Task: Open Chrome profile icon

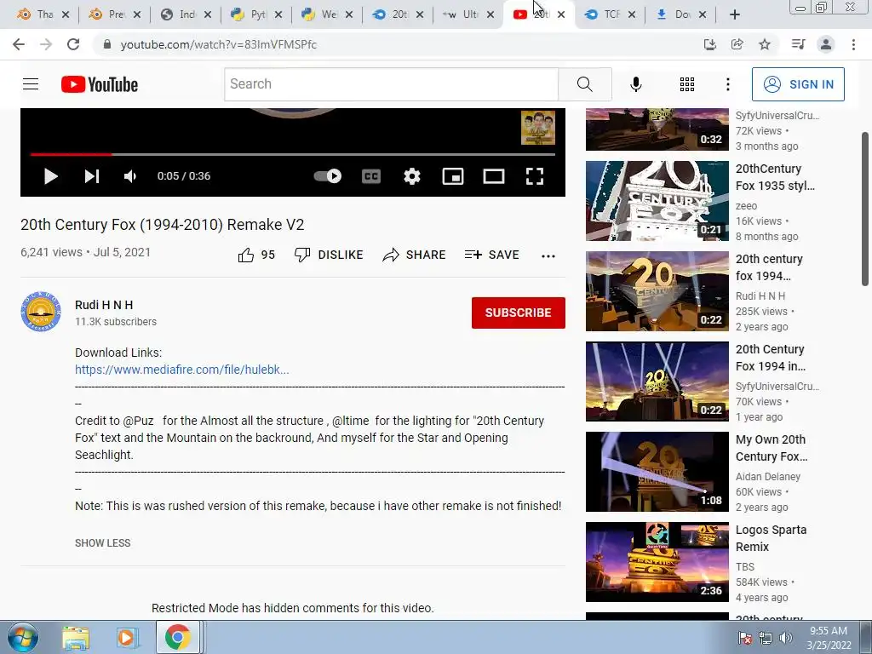Action: [826, 44]
